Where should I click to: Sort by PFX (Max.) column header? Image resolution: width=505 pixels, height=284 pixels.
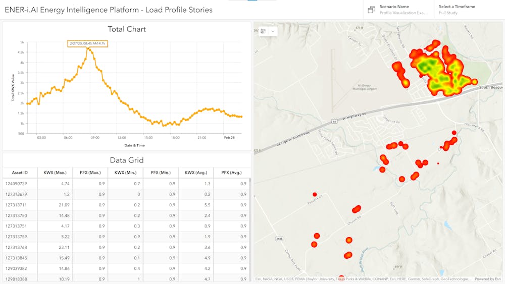(x=90, y=173)
